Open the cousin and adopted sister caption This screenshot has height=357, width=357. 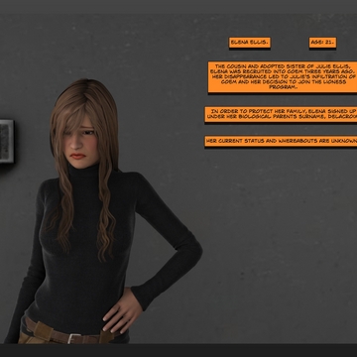[283, 76]
